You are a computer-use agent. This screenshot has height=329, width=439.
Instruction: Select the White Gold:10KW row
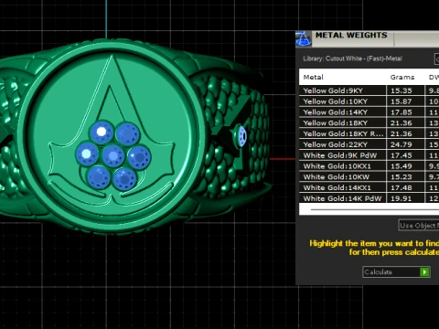tap(369, 176)
